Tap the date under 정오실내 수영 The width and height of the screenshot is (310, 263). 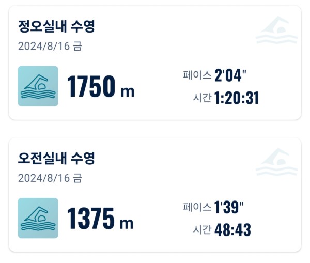(x=50, y=47)
